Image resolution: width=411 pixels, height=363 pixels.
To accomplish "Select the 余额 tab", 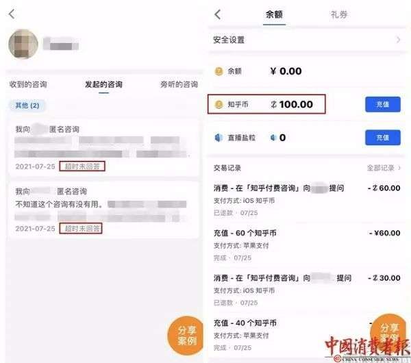I will click(x=274, y=14).
